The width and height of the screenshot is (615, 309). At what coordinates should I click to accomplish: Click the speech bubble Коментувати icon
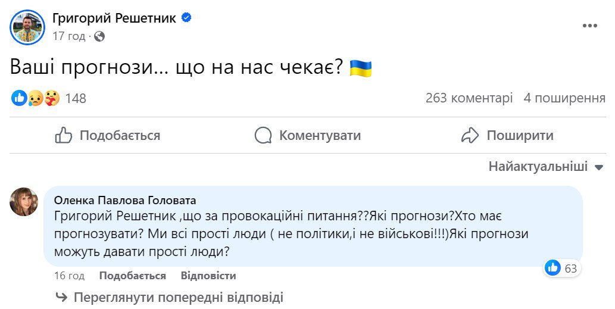click(263, 136)
